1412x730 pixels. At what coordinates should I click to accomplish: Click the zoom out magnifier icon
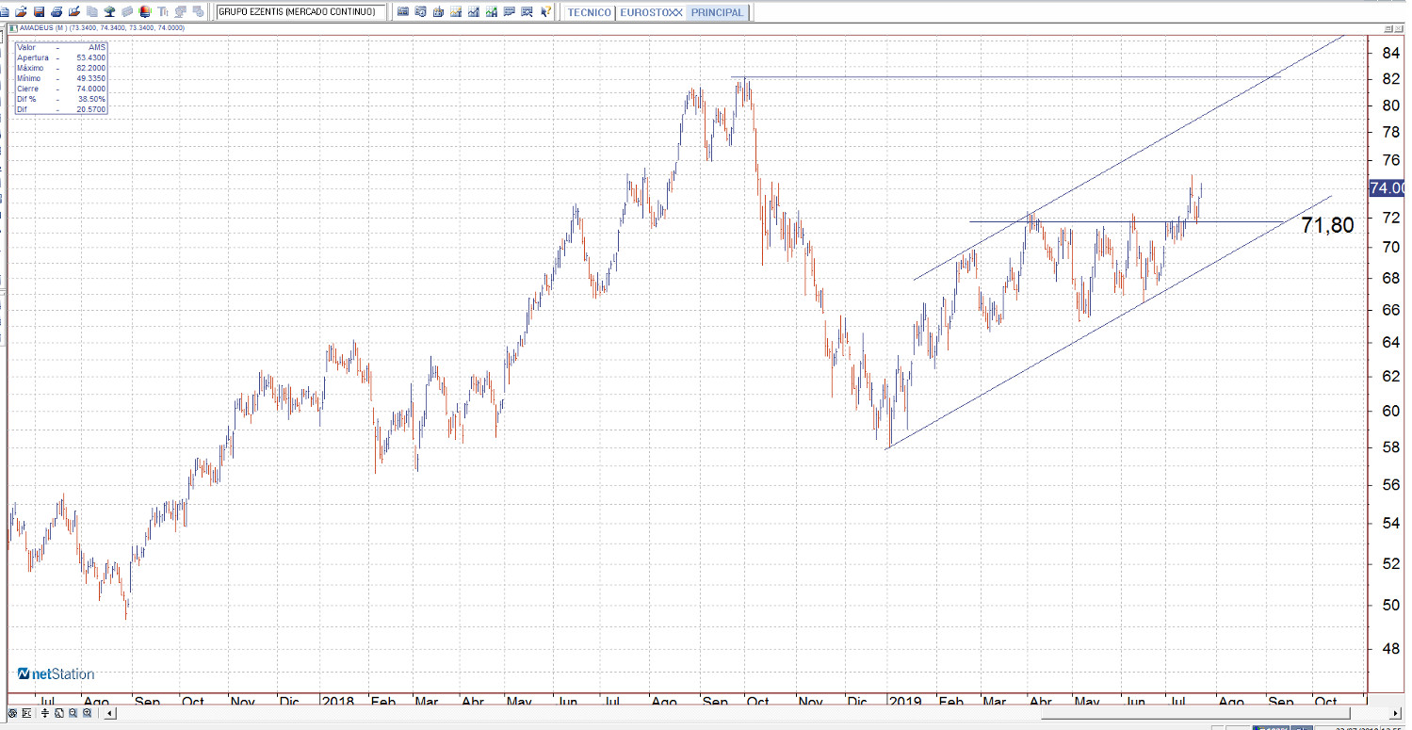pos(73,713)
